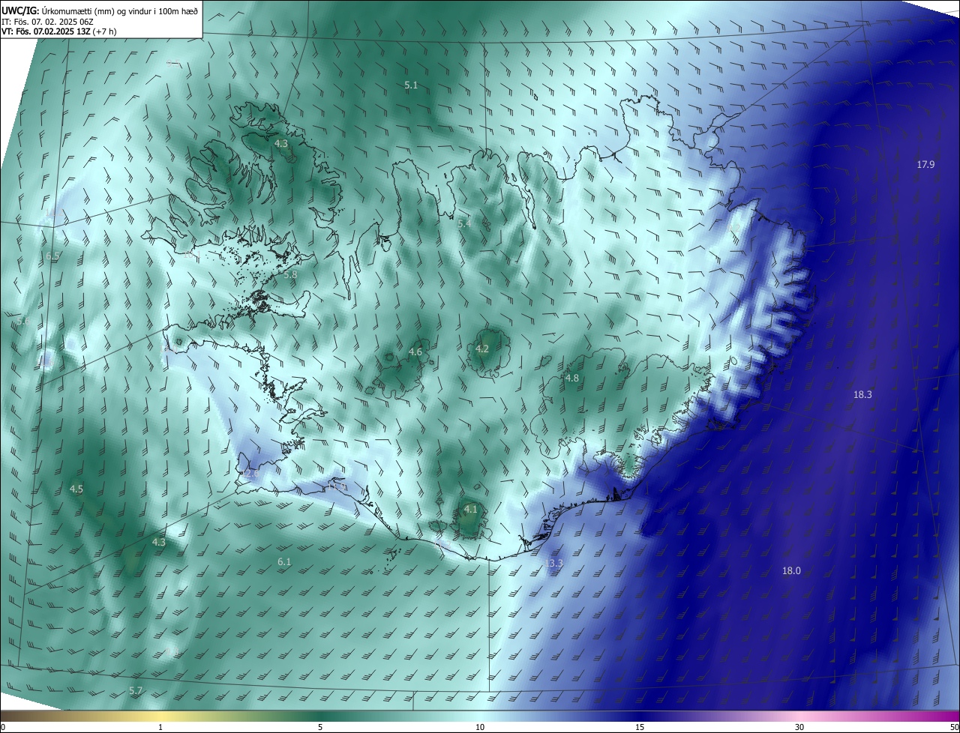
Task: Click the 1 tick on the color scale
Action: (x=160, y=727)
